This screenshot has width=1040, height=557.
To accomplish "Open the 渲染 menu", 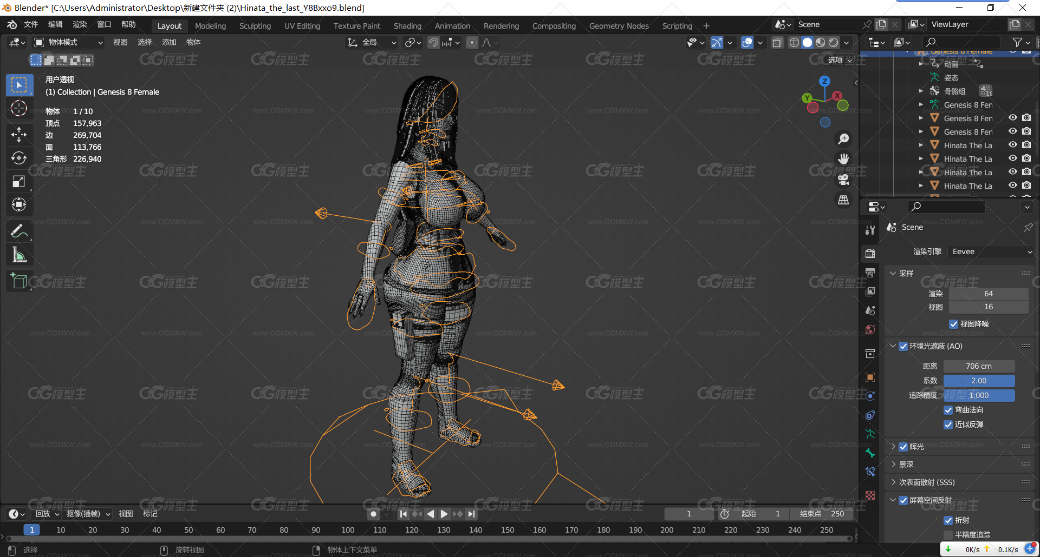I will click(80, 25).
